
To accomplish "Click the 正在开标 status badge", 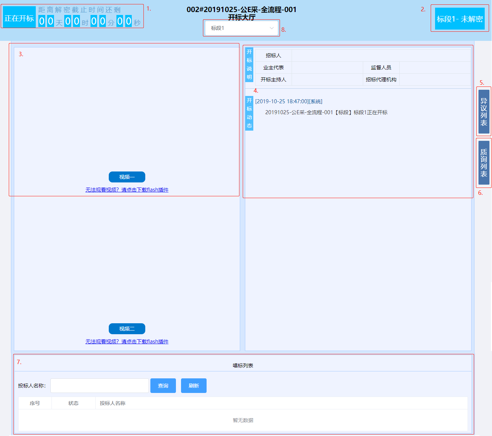I will pos(19,18).
